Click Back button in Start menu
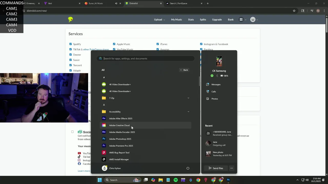The height and width of the screenshot is (184, 328). 184,70
